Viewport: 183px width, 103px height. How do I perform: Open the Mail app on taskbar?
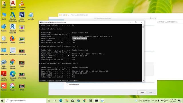coord(73,100)
